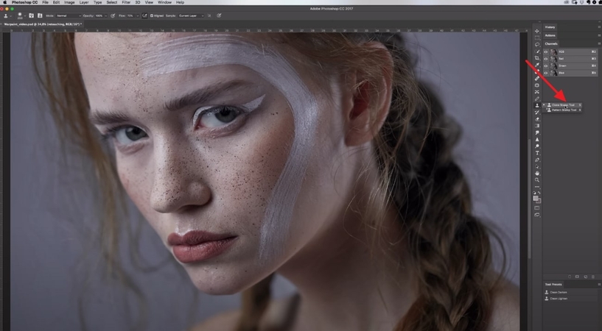Select the Hand tool
This screenshot has height=331, width=602.
pos(537,174)
